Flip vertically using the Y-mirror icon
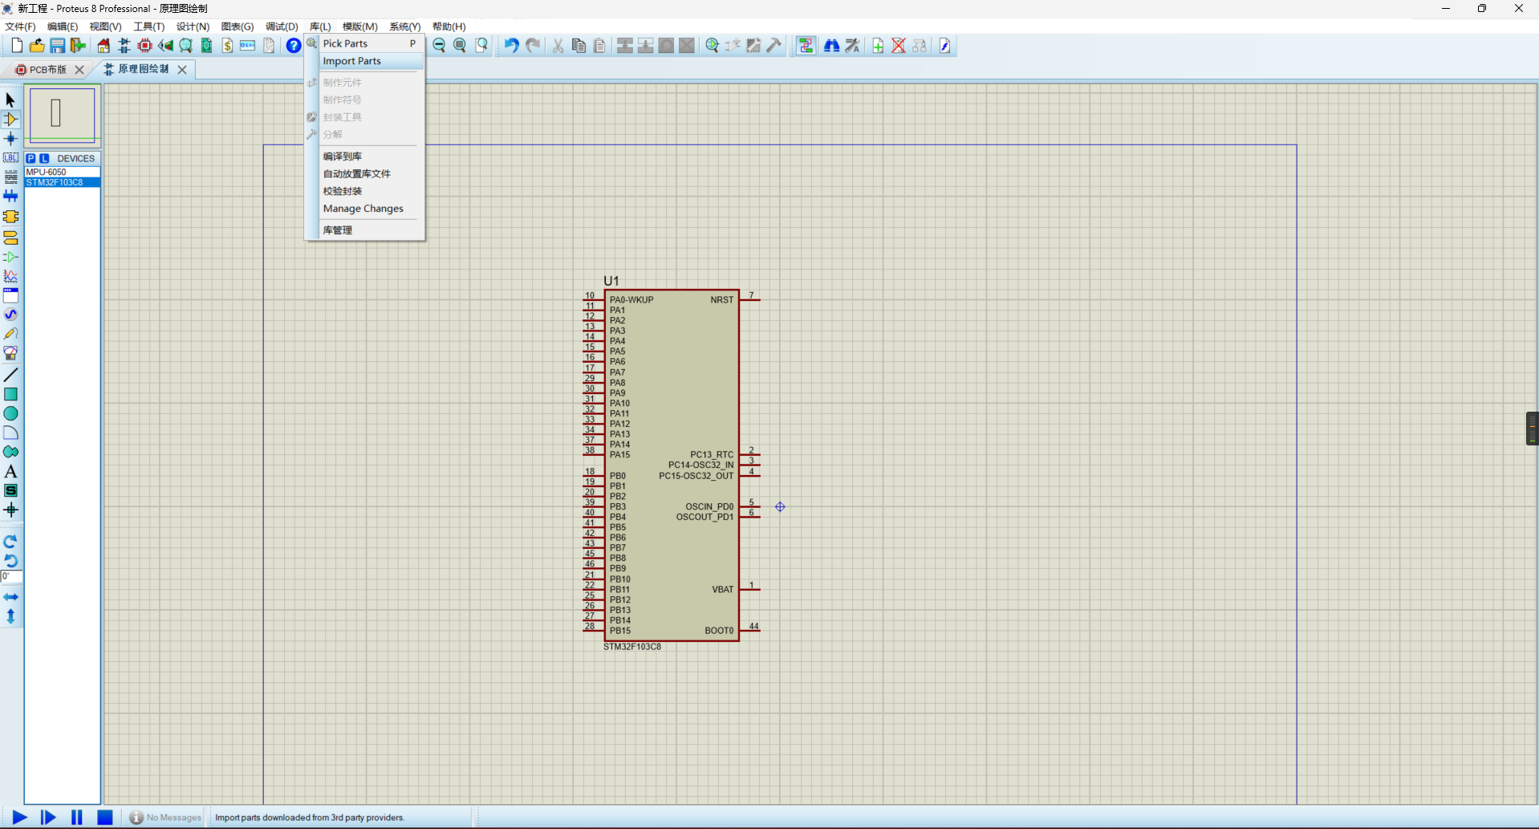Viewport: 1539px width, 829px height. pos(10,616)
